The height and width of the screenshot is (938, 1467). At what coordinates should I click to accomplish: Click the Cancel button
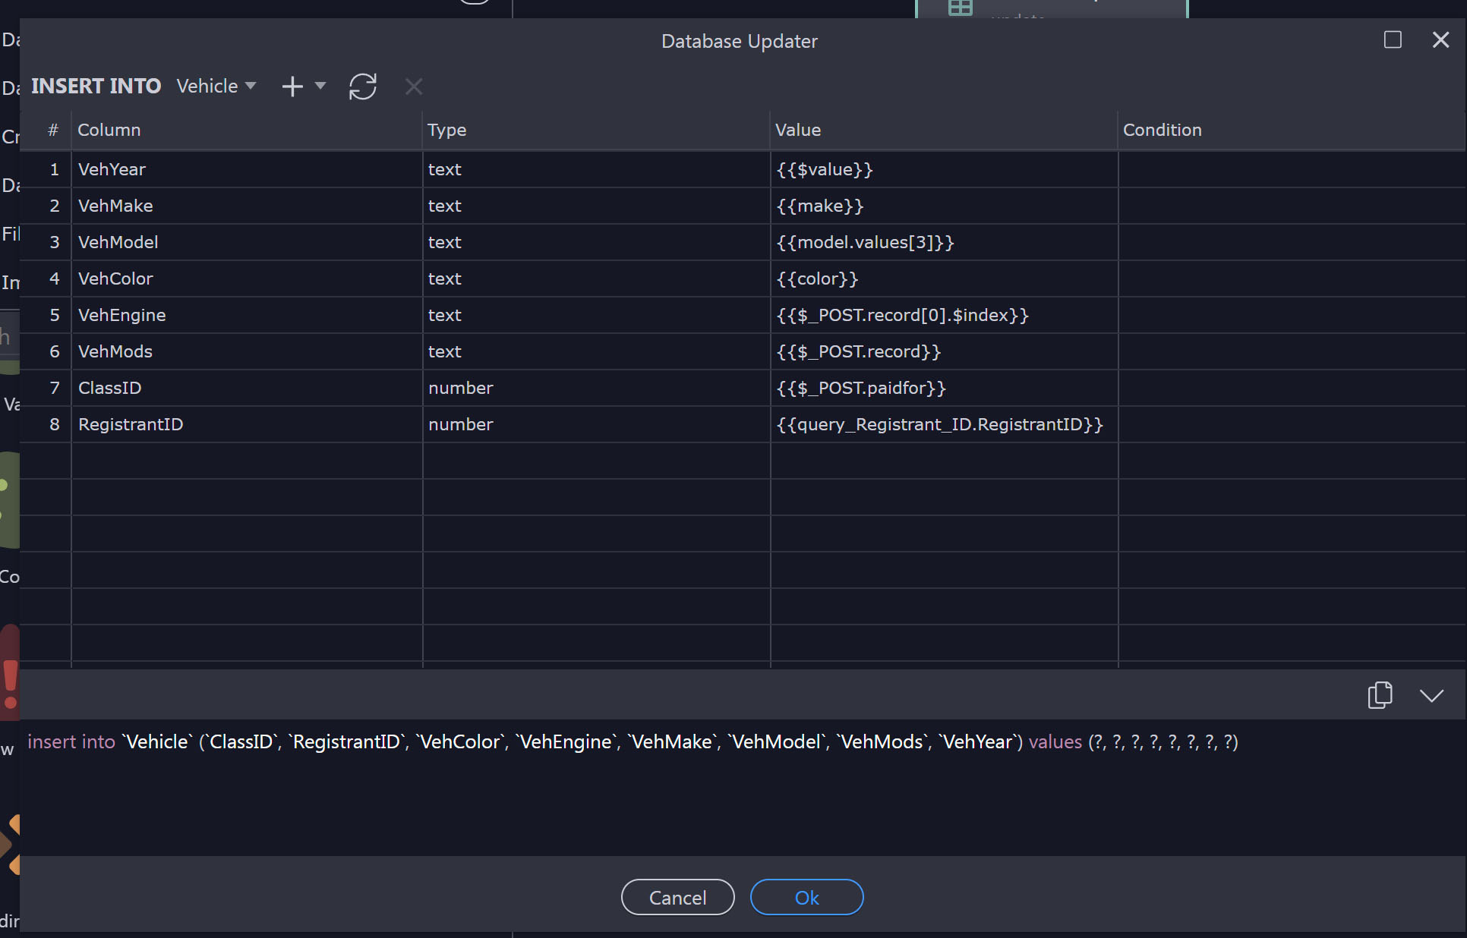pos(677,898)
